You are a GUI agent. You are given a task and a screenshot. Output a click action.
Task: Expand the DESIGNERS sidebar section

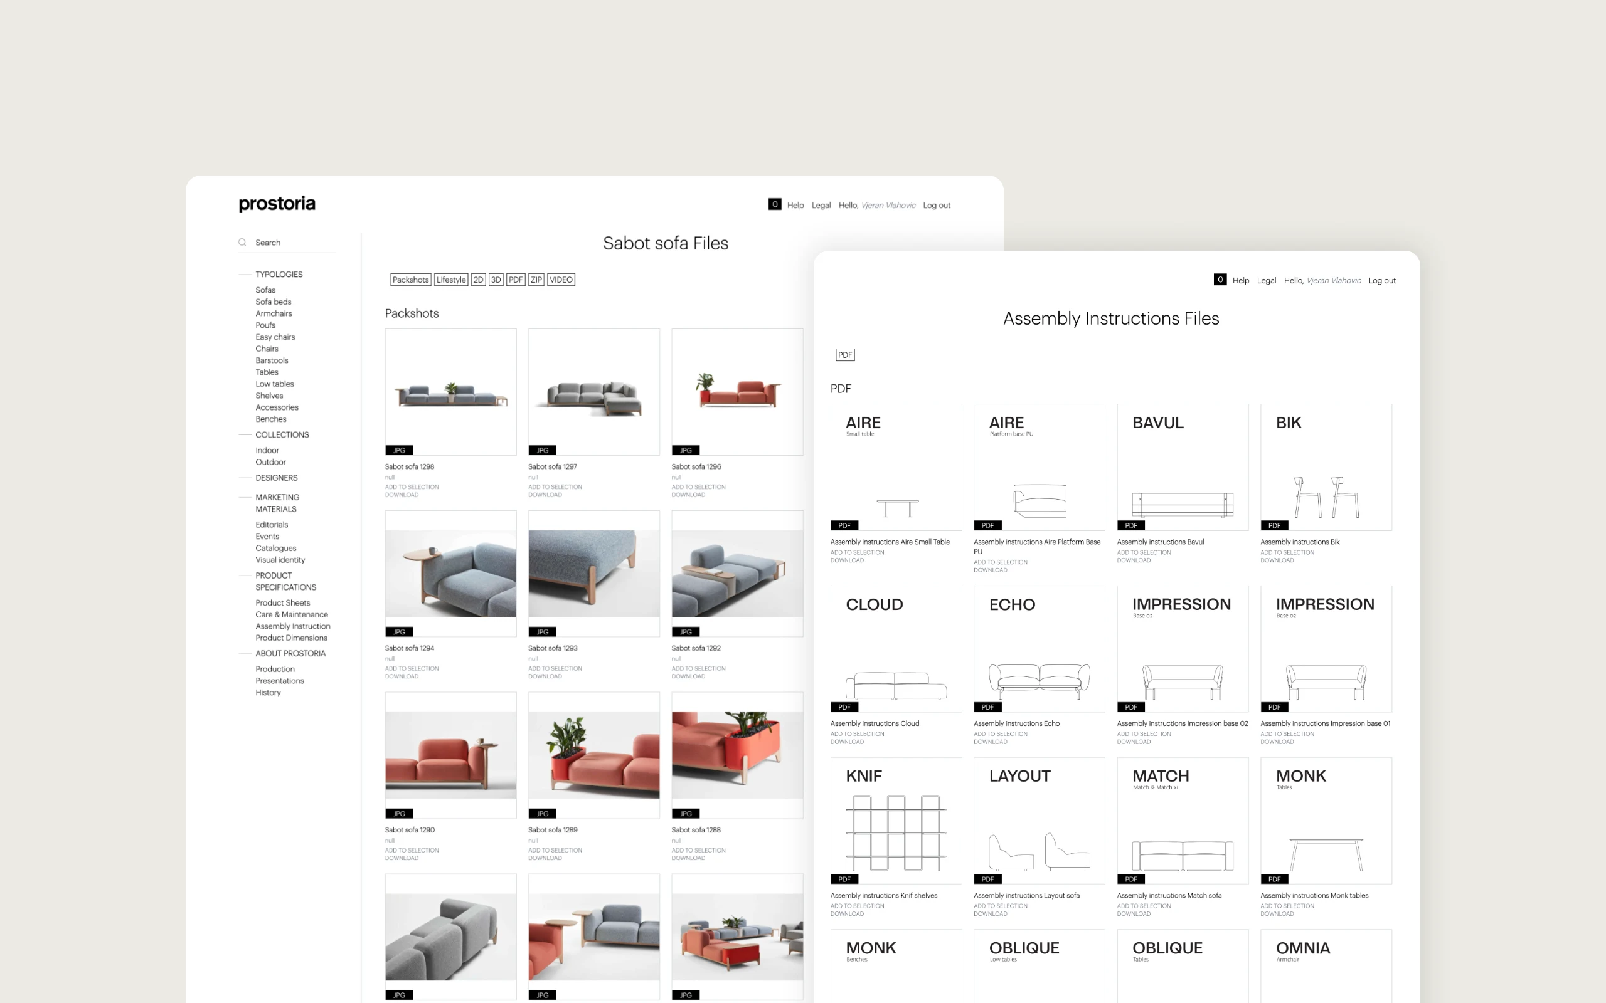(276, 478)
